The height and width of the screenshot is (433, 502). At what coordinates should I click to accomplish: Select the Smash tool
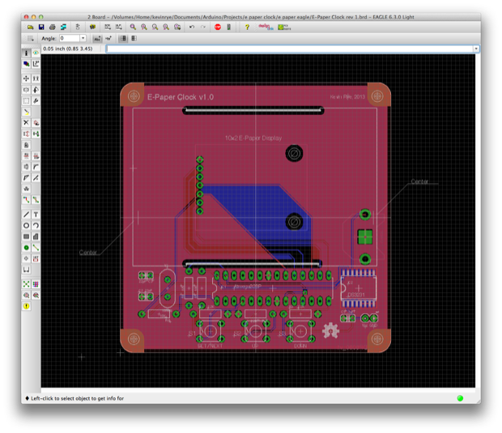coord(26,167)
